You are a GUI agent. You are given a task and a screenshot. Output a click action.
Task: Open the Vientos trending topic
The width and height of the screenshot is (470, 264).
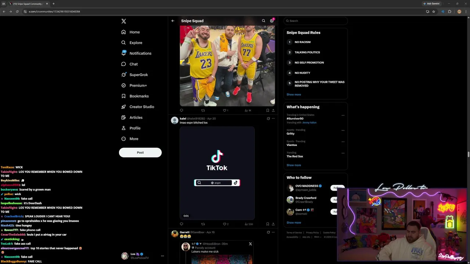(292, 145)
